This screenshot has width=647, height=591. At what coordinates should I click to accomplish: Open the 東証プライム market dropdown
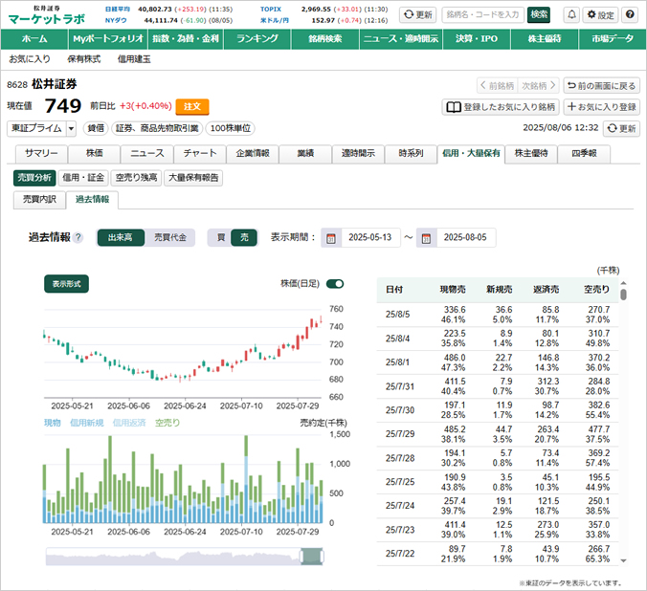pos(42,128)
